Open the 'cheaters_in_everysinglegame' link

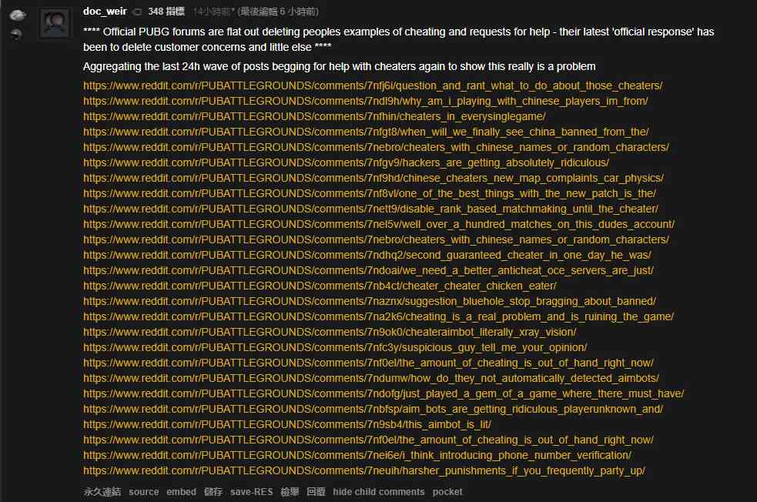coord(314,116)
